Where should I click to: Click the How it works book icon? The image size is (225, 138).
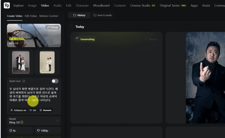[x=95, y=15]
